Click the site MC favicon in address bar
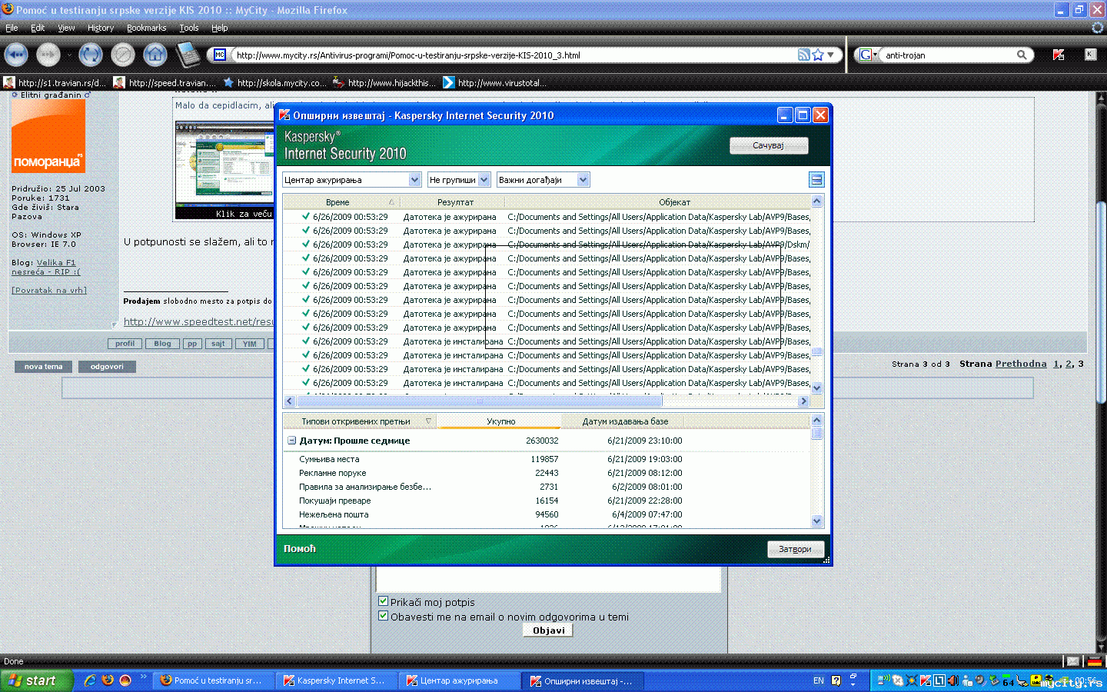The width and height of the screenshot is (1107, 692). click(220, 55)
